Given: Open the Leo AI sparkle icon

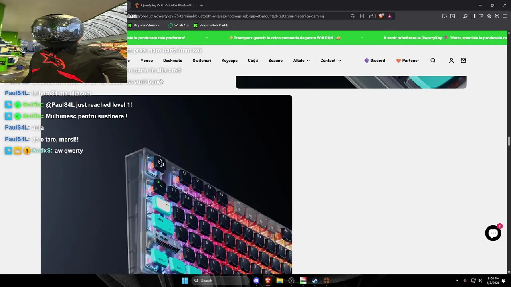Looking at the screenshot, I should point(489,16).
